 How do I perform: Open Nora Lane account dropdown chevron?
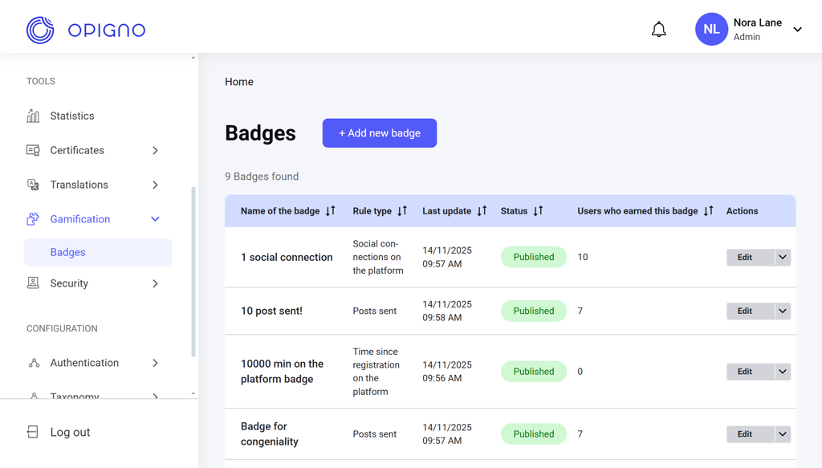[x=797, y=30]
